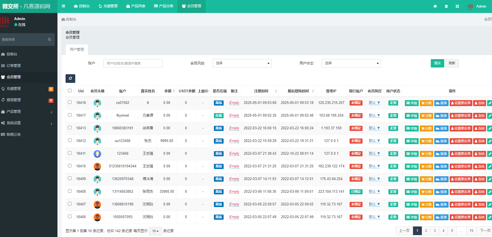Tick the checkbox for user 18417

70,115
